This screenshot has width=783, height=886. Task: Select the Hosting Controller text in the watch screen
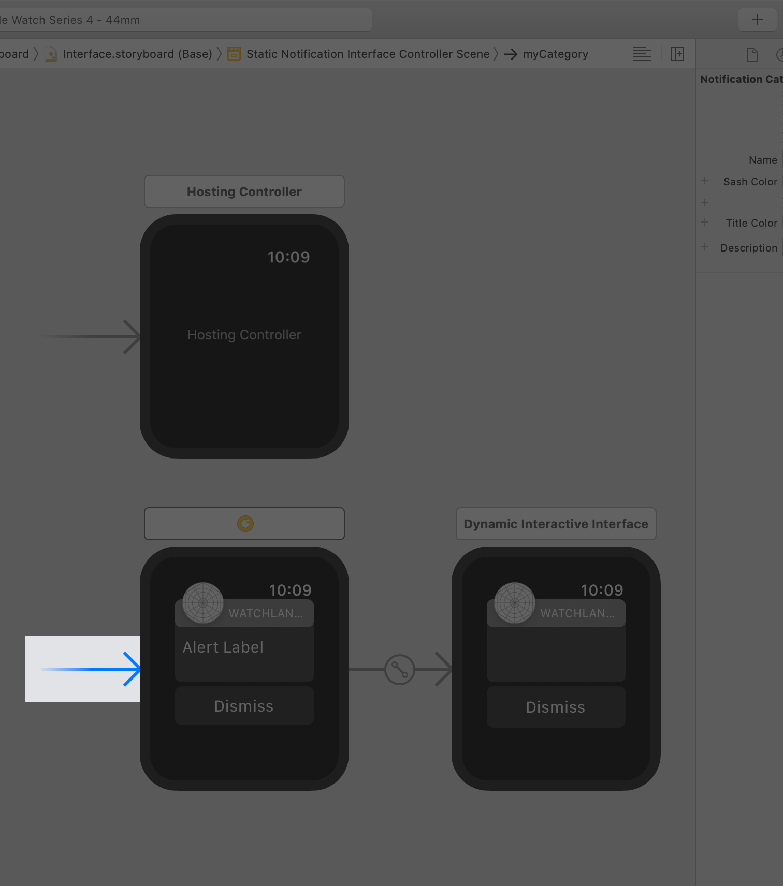[x=244, y=335]
